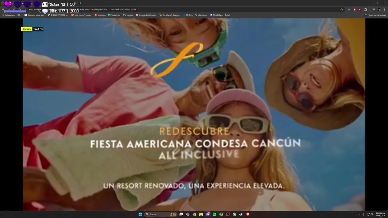Image resolution: width=388 pixels, height=218 pixels.
Task: Bookmark this page with the star icon
Action: point(342,9)
